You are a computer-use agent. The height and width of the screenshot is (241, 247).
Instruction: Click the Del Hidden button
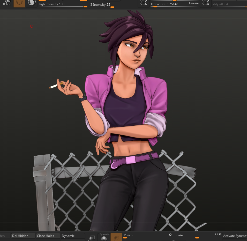pyautogui.click(x=23, y=236)
